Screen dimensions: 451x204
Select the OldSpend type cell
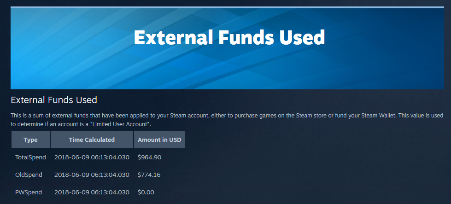[x=29, y=175]
